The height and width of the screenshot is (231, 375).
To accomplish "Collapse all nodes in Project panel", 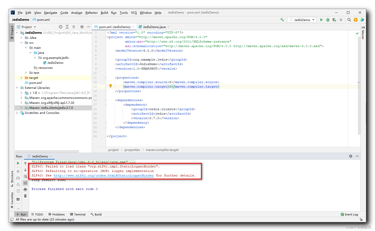I will pos(74,27).
